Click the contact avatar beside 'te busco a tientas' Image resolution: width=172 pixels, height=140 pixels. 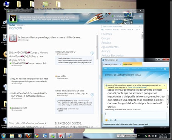[x=13, y=38]
